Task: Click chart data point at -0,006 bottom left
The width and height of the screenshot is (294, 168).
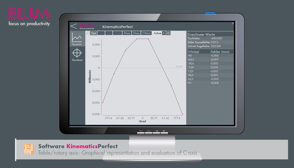Action: point(103,102)
